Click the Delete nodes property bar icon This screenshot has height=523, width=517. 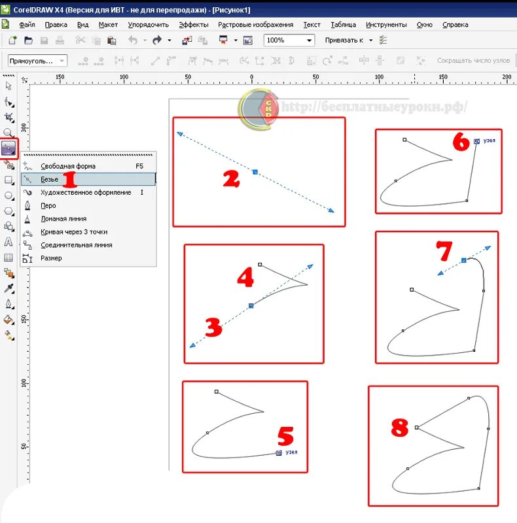tap(99, 61)
